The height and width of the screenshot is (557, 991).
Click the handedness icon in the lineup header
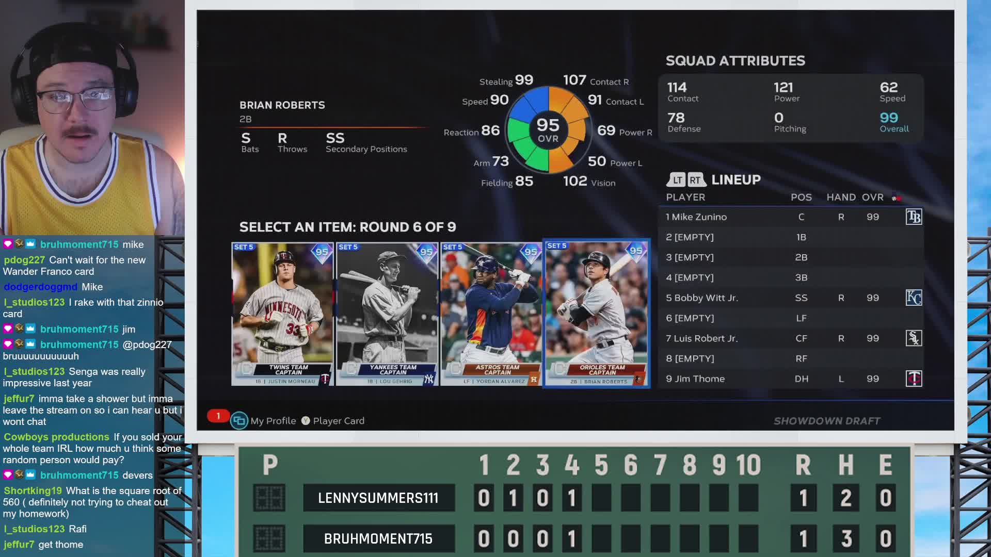pyautogui.click(x=897, y=198)
